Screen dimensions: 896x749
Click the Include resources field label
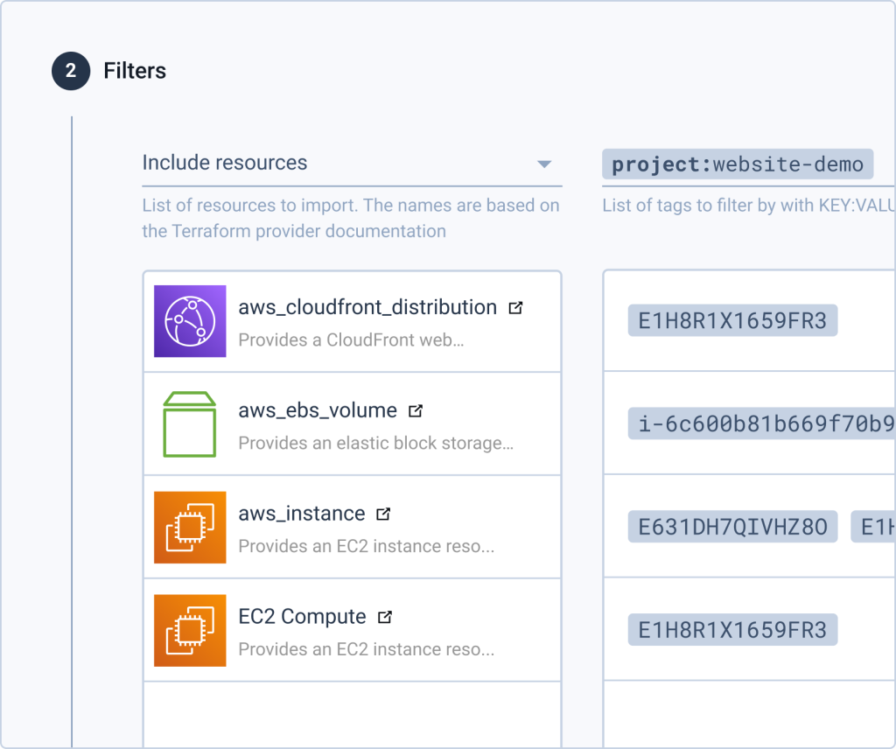[225, 163]
